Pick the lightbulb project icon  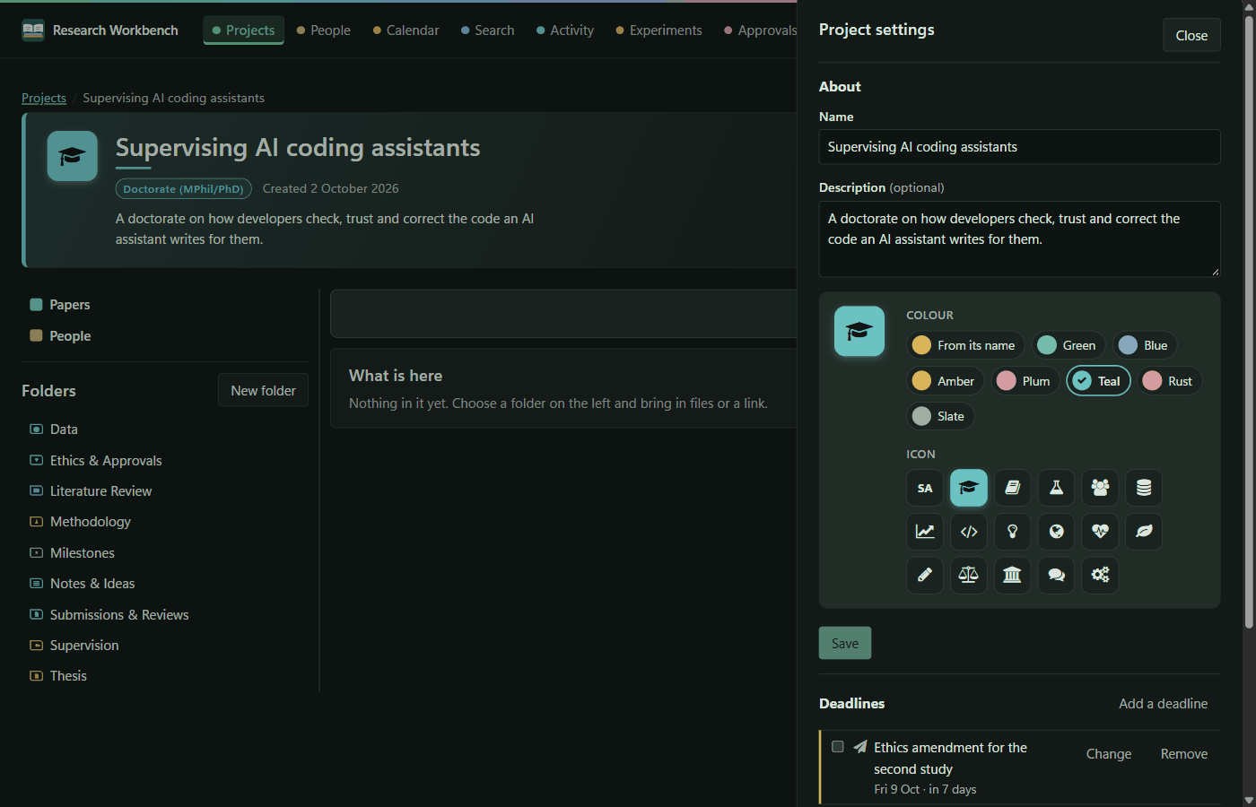click(x=1013, y=532)
